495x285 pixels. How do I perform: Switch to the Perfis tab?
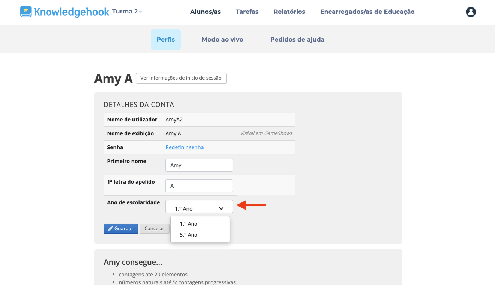click(x=166, y=39)
